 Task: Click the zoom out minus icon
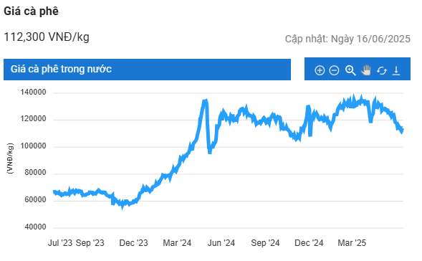point(334,70)
